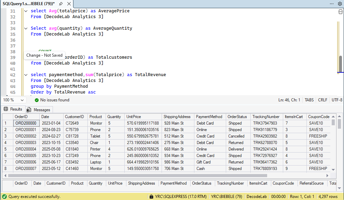Viewport: 344px width, 200px height.
Task: Click the TABS indicator in editor status
Action: tap(309, 100)
